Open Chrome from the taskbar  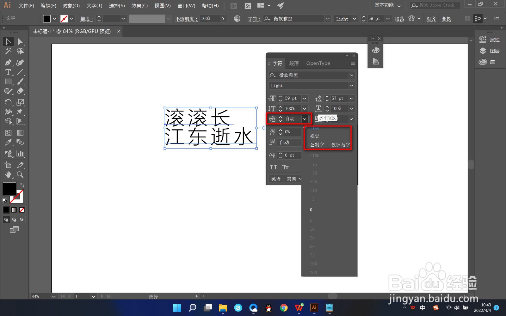[x=284, y=307]
